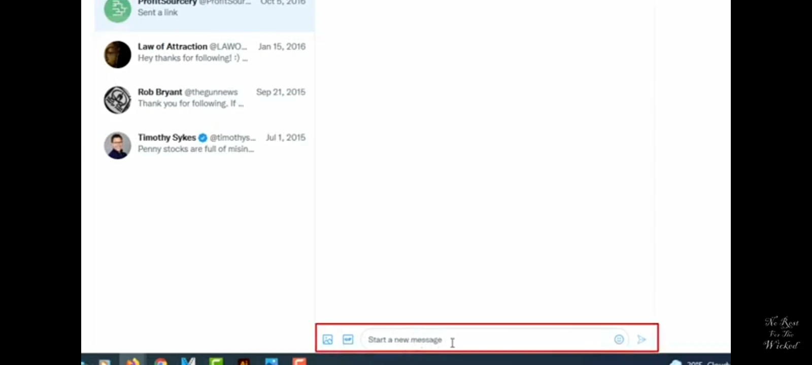Click the Jul 1, 2015 date
The image size is (812, 365).
coord(286,138)
